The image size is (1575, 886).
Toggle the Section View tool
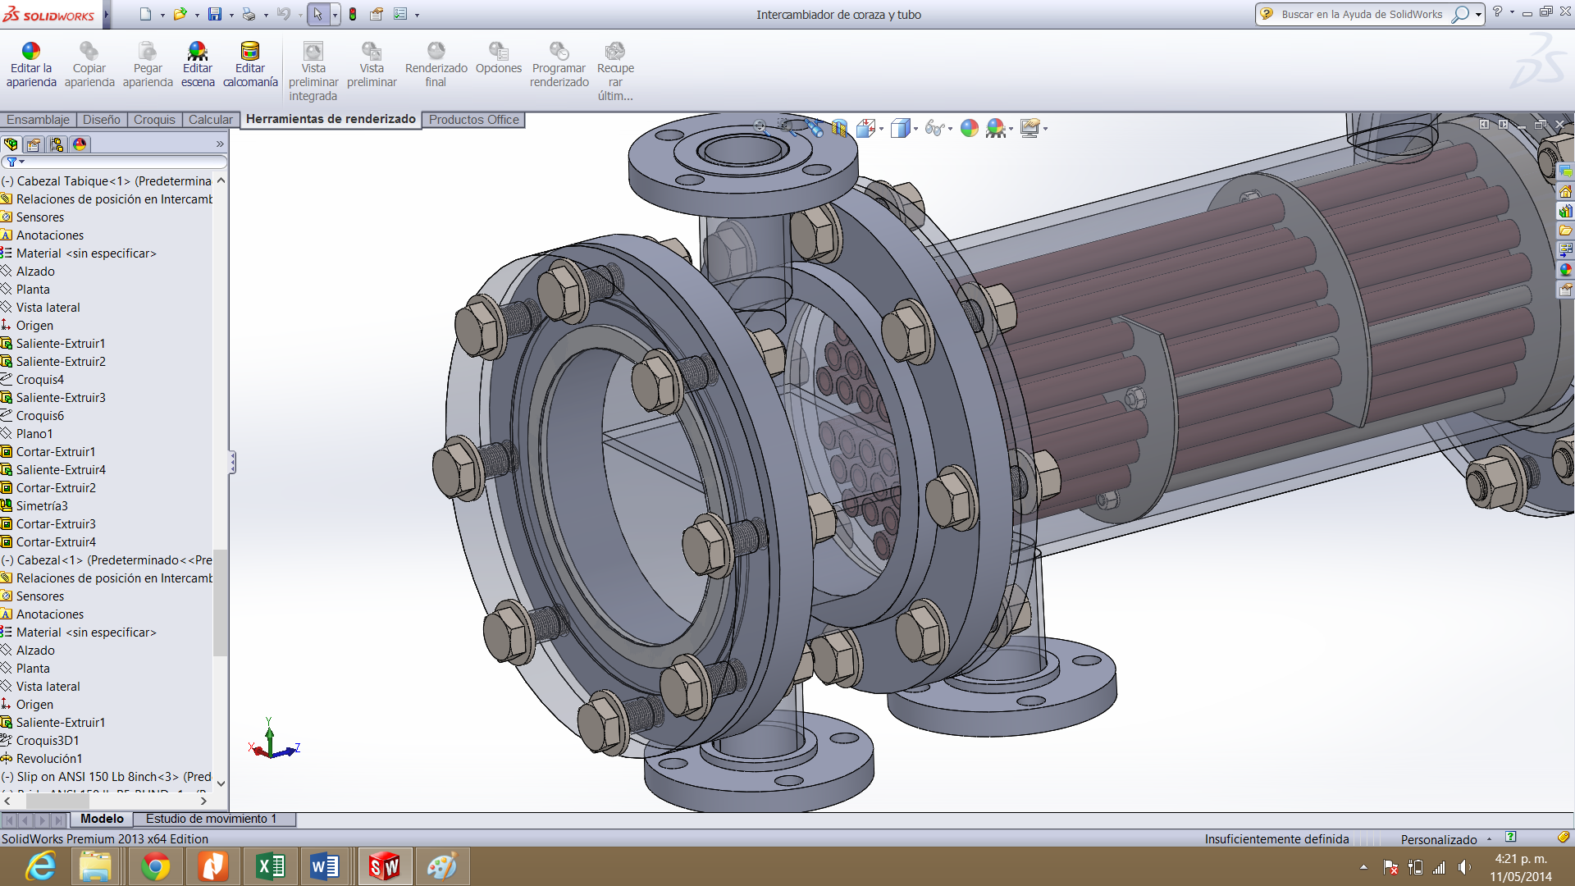(x=838, y=128)
